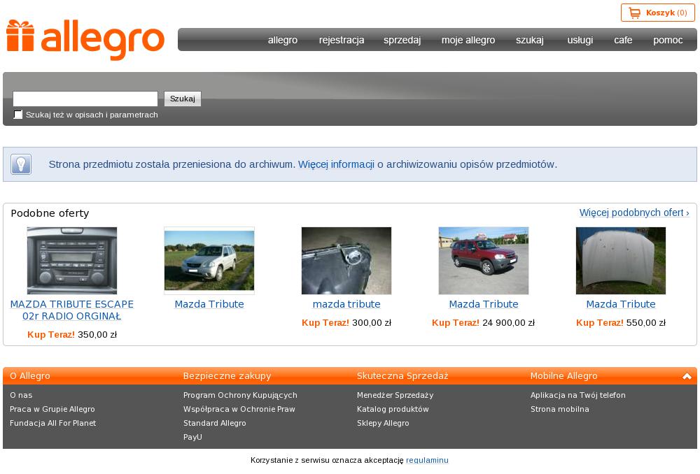Open the pomoc menu item

click(x=668, y=40)
